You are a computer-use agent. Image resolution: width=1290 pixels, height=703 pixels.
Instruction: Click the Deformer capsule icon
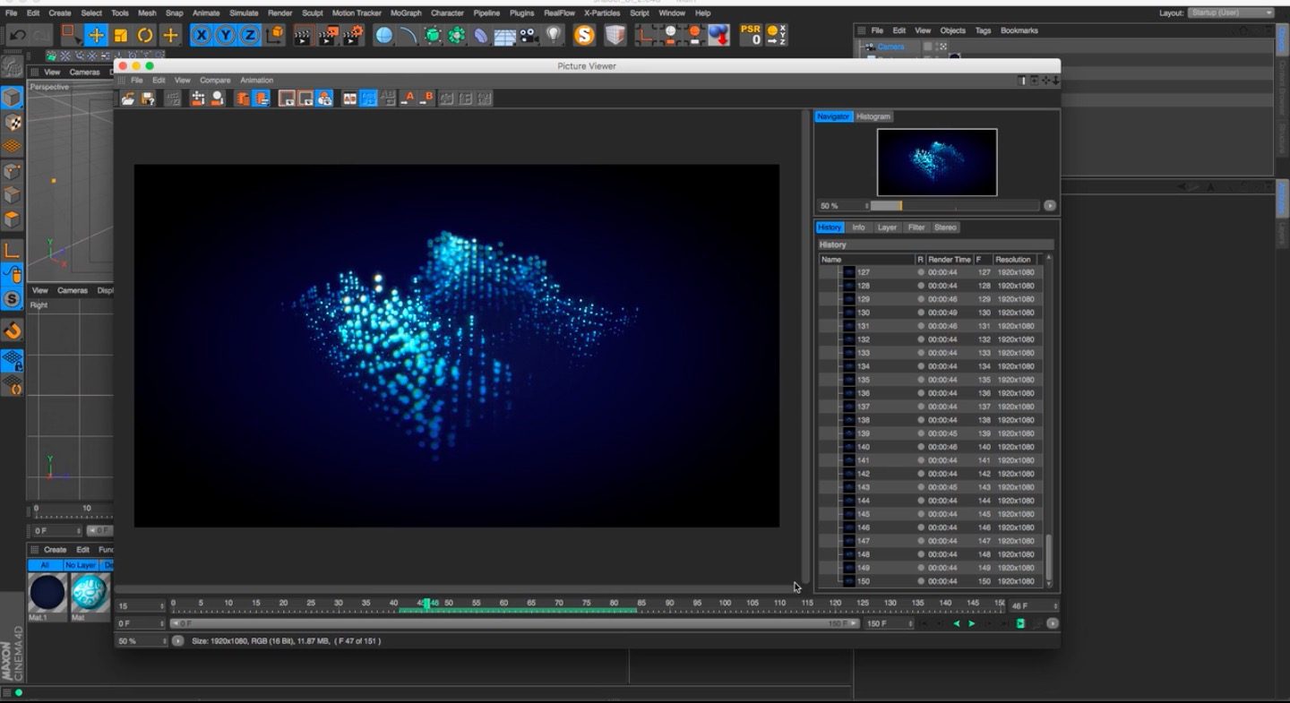481,35
